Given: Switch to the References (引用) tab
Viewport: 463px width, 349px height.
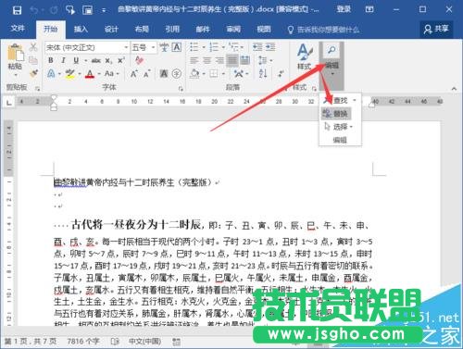Looking at the screenshot, I should (172, 30).
